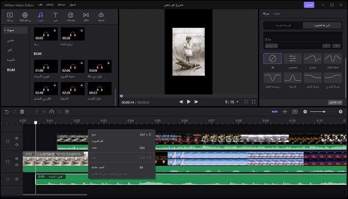Switch to Uniform Speed mode

tap(283, 25)
